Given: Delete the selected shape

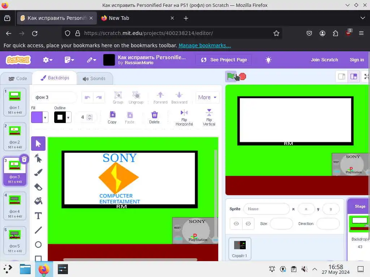Looking at the screenshot, I should (154, 117).
